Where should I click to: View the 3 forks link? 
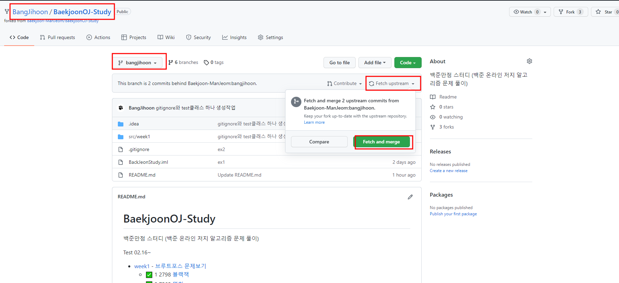[x=442, y=127]
